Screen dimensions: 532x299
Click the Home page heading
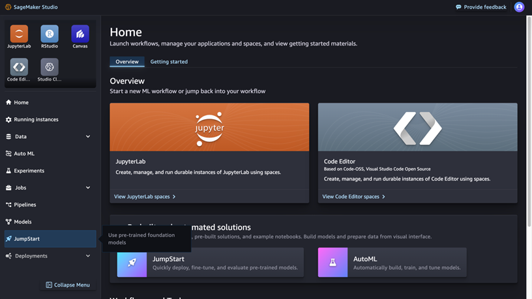coord(126,32)
